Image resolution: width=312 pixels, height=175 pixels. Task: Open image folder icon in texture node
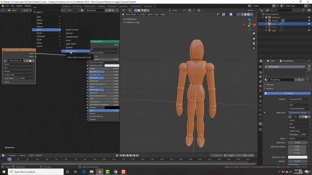[x=30, y=61]
